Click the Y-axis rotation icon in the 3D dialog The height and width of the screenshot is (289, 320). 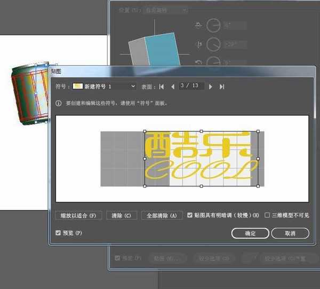(x=198, y=44)
